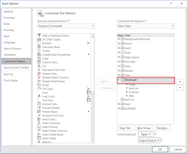Screen dimensions: 187x154
Task: Click the Fill Color paint bucket icon
Action: point(39,89)
